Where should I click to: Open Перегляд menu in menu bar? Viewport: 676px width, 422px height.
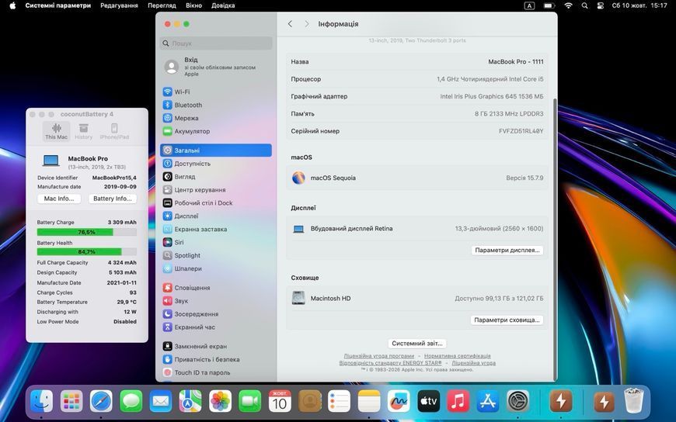click(162, 5)
